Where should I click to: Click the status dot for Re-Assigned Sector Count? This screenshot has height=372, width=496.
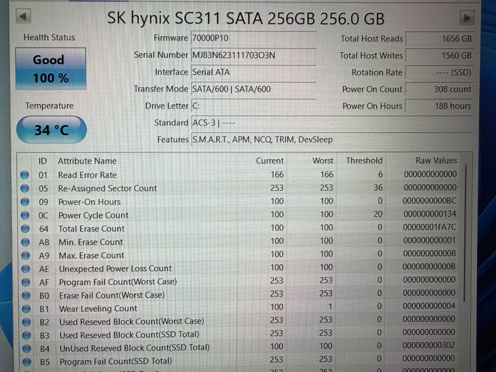tap(25, 188)
